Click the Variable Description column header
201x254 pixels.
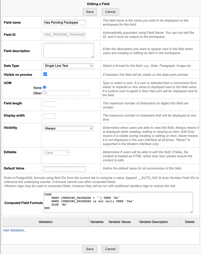point(153,222)
